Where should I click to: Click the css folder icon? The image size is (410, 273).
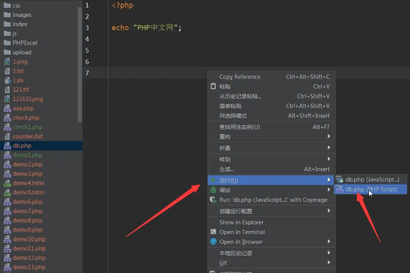(7, 5)
